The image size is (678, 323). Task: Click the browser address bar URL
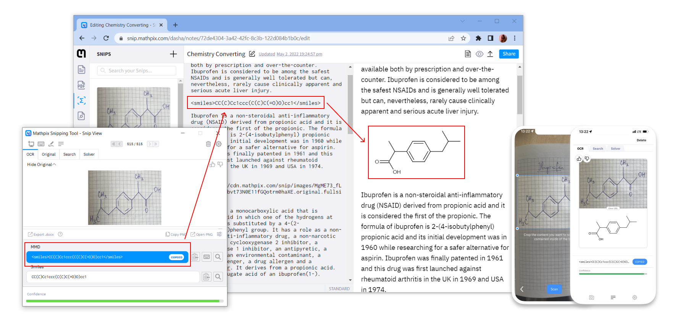coord(218,38)
